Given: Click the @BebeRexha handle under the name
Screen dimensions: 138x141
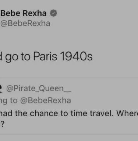Looking at the screenshot, I should (x=25, y=23).
